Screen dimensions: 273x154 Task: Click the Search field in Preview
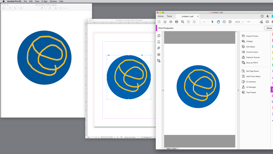click(x=75, y=8)
